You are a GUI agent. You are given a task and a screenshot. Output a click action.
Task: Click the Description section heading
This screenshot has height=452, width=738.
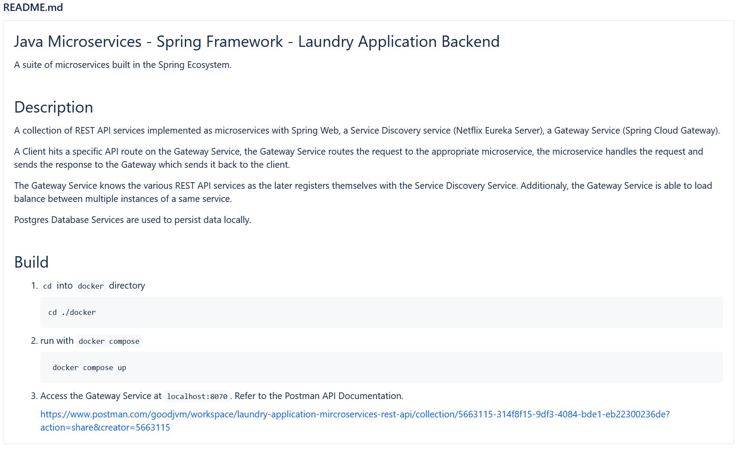53,107
